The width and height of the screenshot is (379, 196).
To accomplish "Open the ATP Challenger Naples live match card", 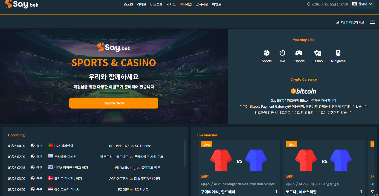I will click(239, 168).
